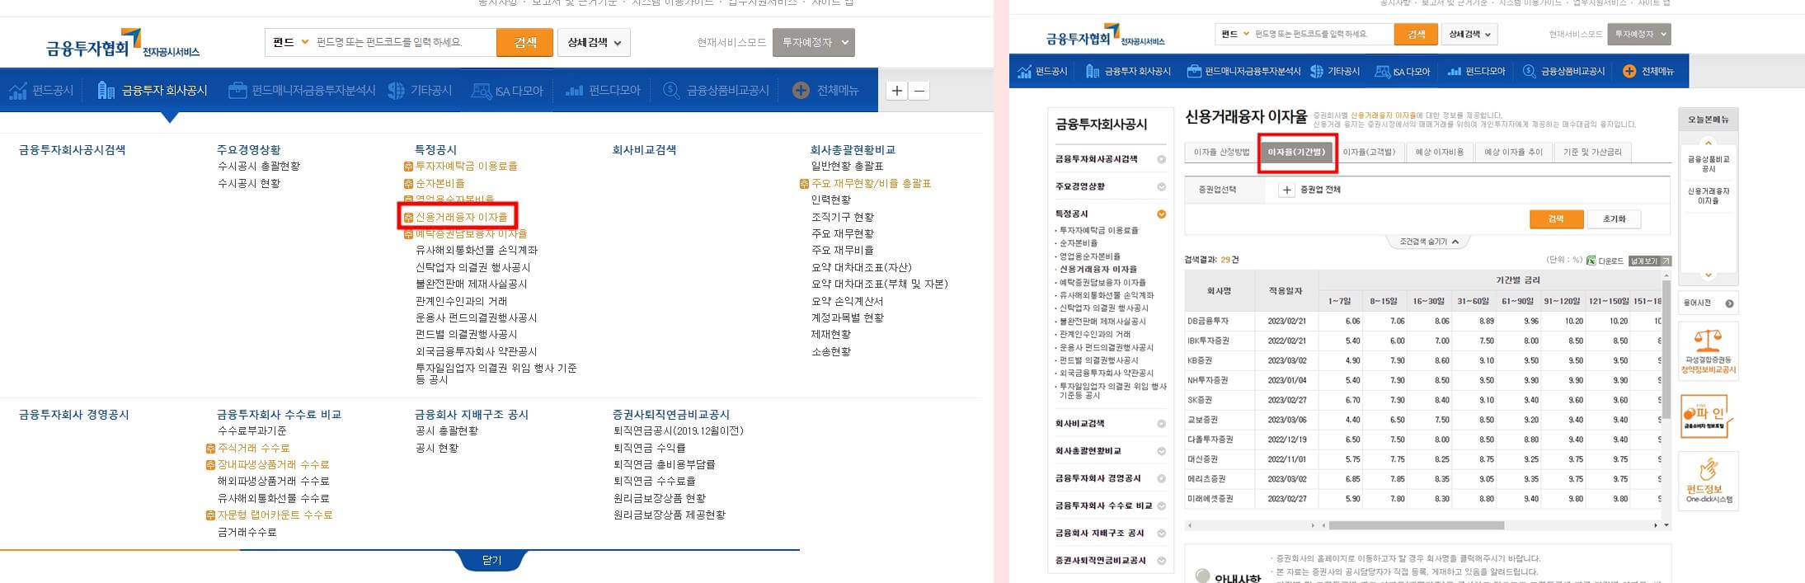Click 펀드공시 icon in right page nav
Viewport: 1805px width, 583px height.
pos(1025,72)
